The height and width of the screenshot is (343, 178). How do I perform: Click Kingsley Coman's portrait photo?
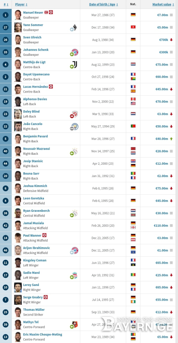pos(18,263)
